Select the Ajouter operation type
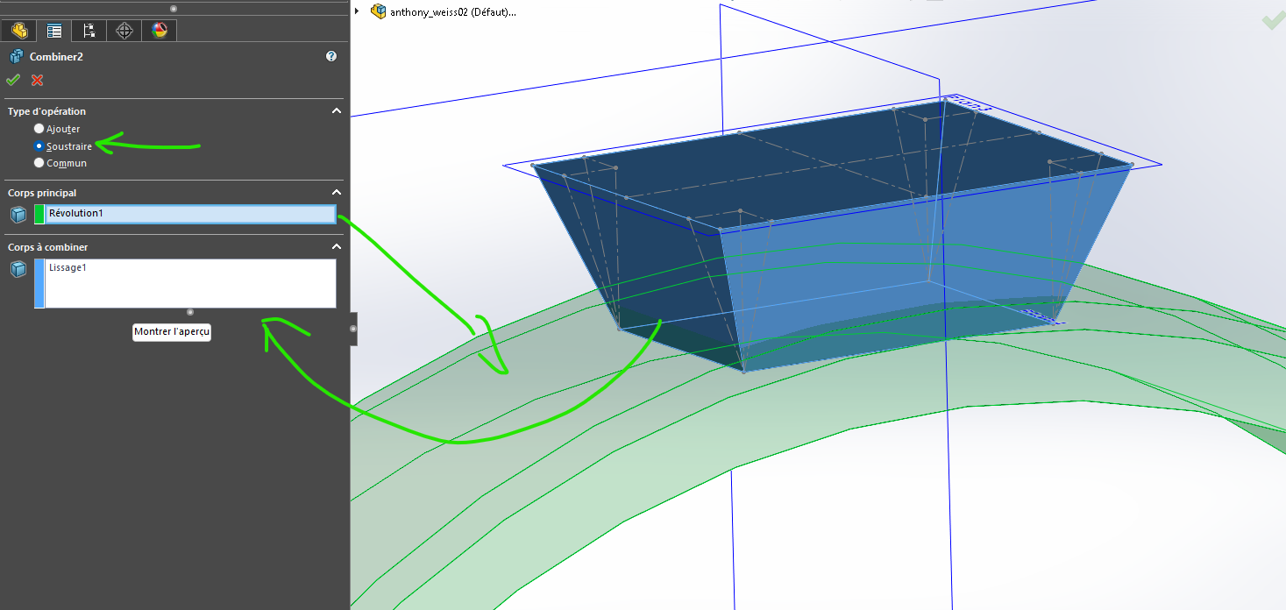 [x=39, y=129]
